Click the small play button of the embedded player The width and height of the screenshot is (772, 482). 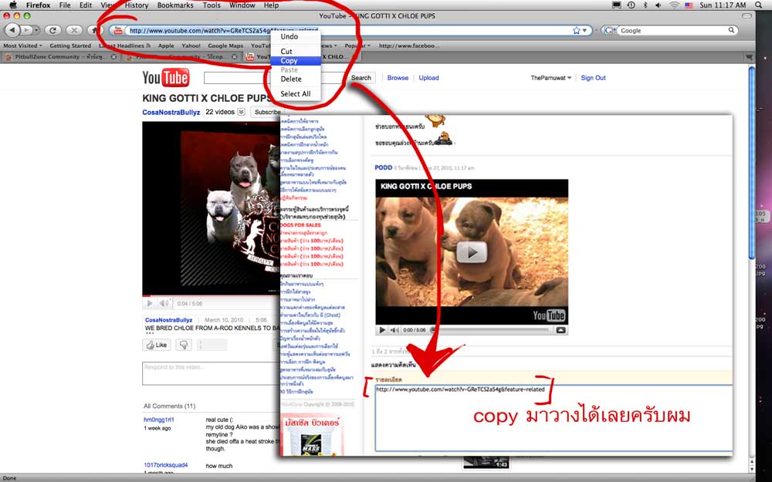(382, 330)
